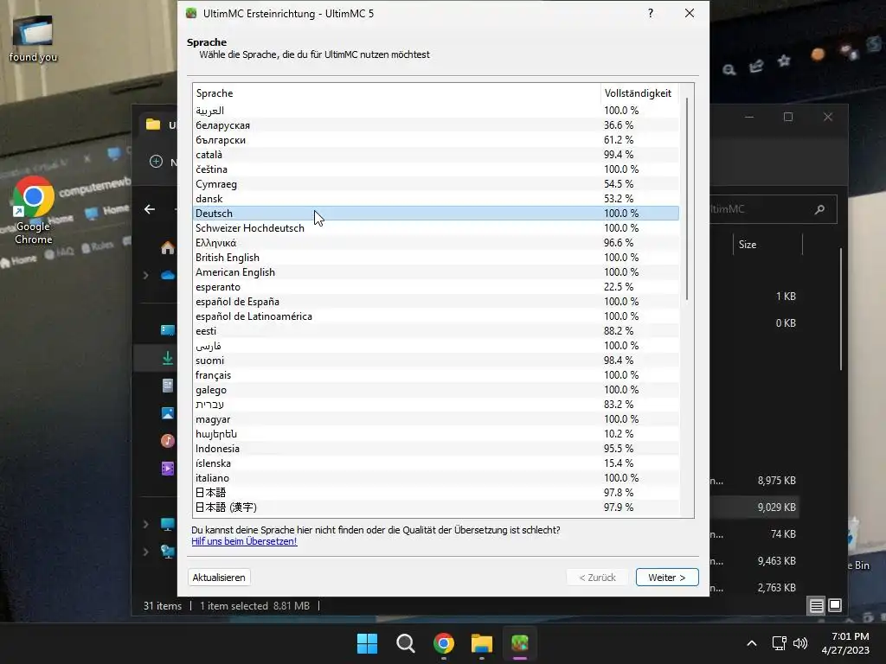Viewport: 886px width, 664px height.
Task: Select Videos icon in Explorer sidebar
Action: coord(167,469)
